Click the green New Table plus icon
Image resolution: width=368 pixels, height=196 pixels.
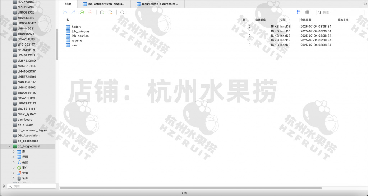82,12
